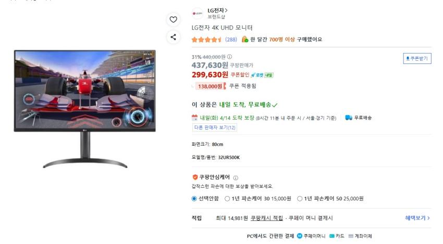Click the 쿠폰받기 download coupon button

tap(417, 58)
